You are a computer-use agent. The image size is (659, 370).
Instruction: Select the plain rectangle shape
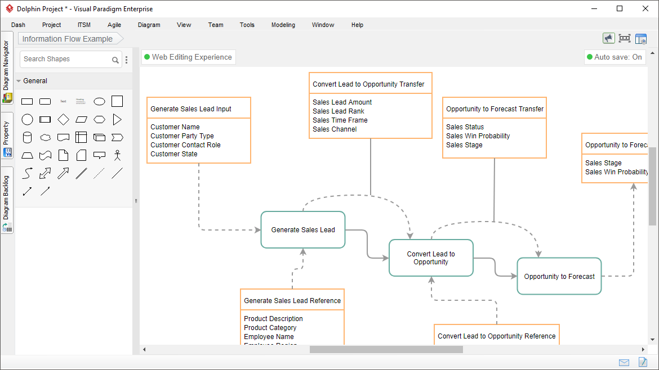tap(28, 102)
